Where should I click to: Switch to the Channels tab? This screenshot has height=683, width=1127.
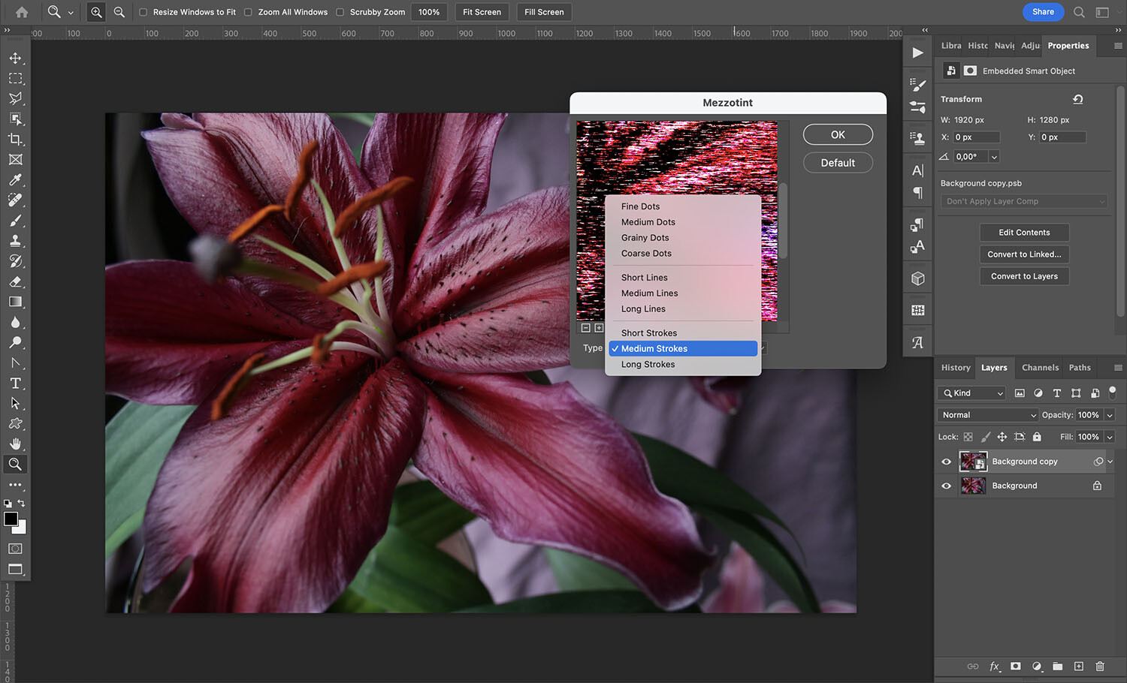(1040, 367)
